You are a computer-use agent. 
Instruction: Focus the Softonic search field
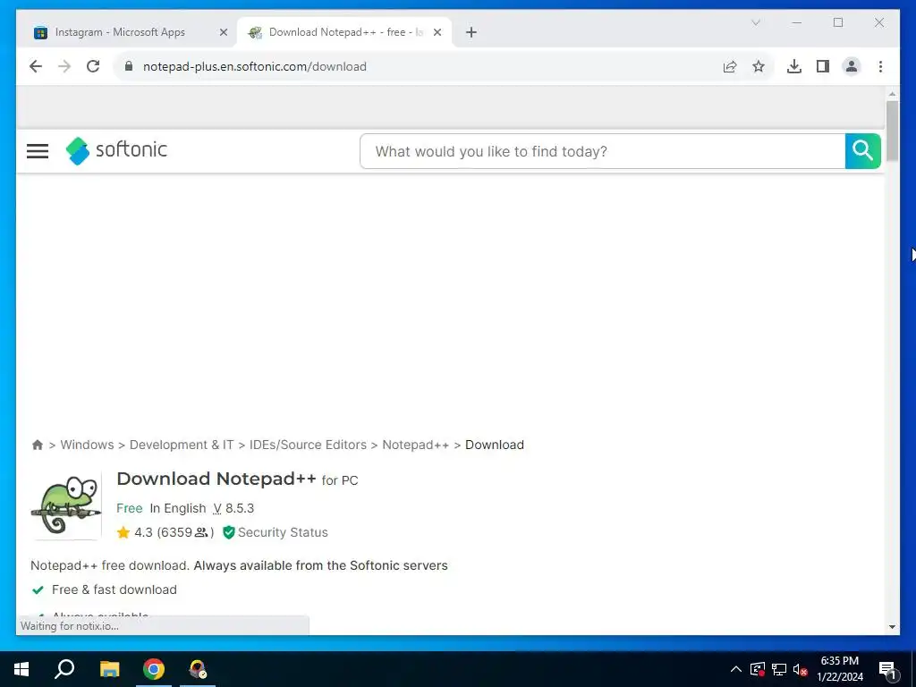(602, 151)
